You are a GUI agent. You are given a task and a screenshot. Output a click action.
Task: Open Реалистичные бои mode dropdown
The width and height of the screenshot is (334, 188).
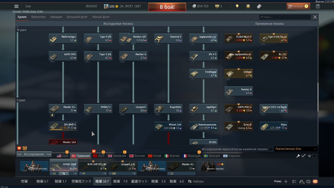click(296, 149)
